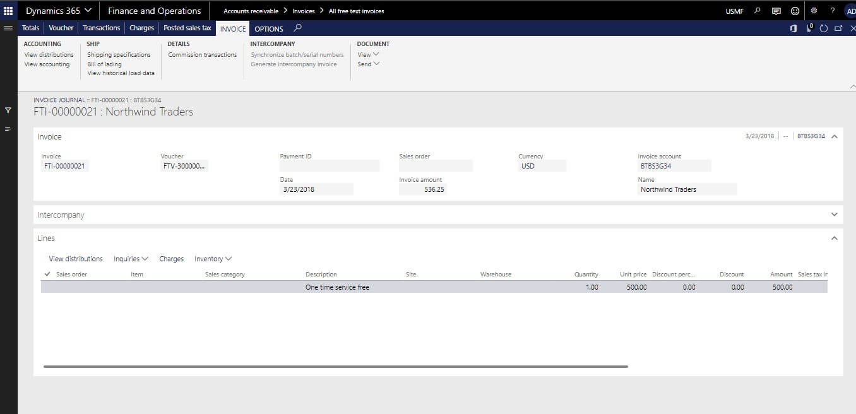Image resolution: width=856 pixels, height=414 pixels.
Task: Select the One time service free line
Action: pos(434,287)
